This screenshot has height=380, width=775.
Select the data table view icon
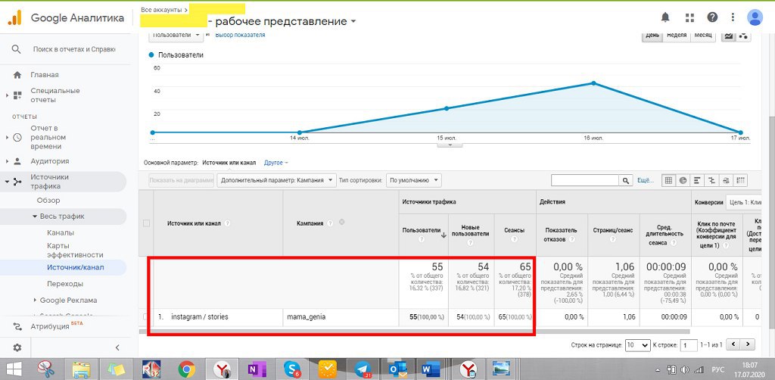(x=668, y=180)
